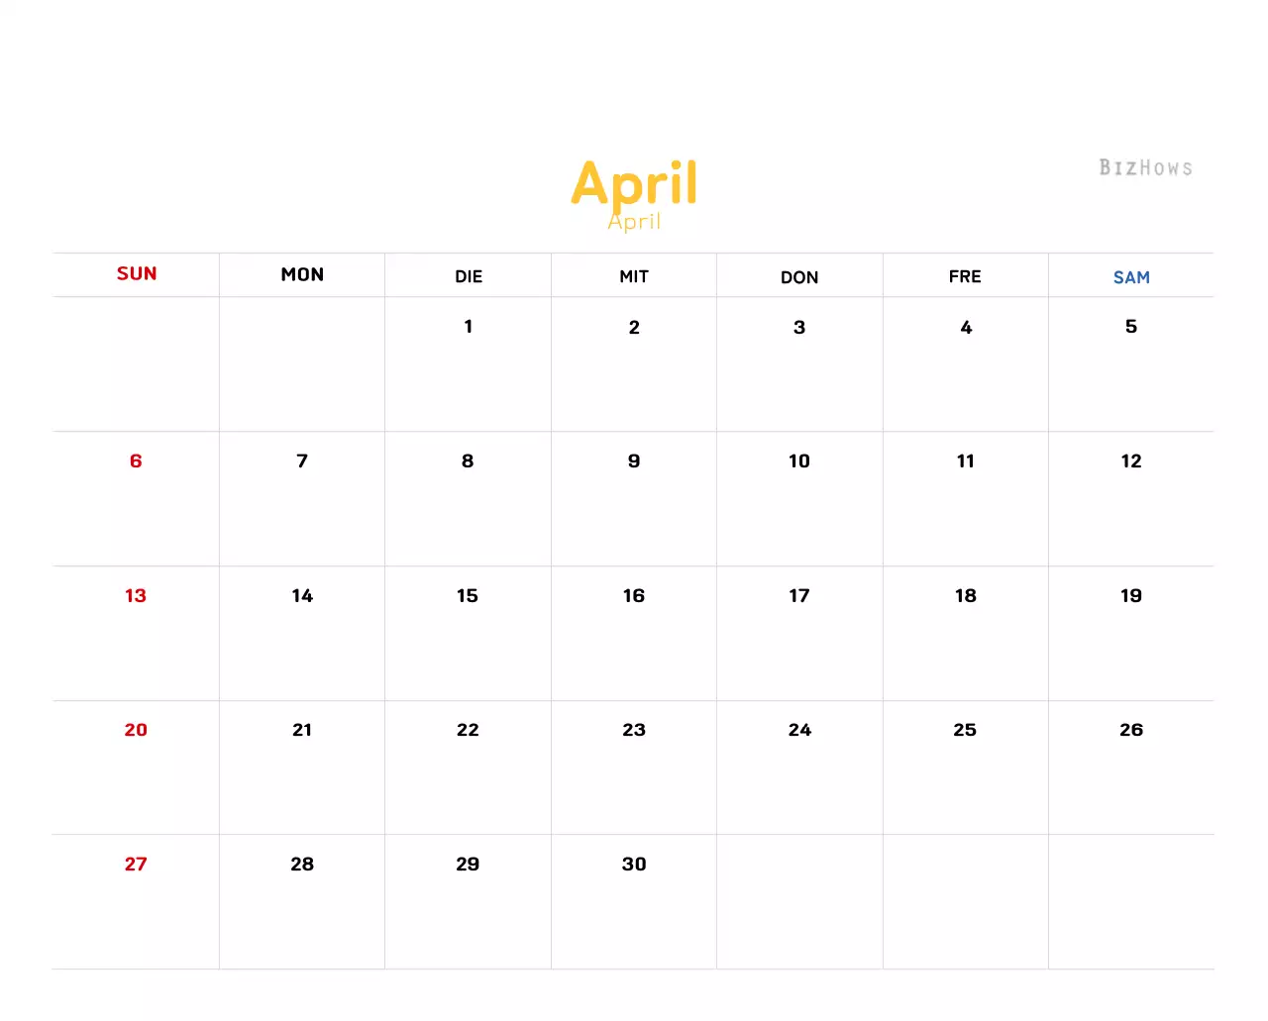Click on date 15
The image size is (1268, 1021).
(x=468, y=596)
